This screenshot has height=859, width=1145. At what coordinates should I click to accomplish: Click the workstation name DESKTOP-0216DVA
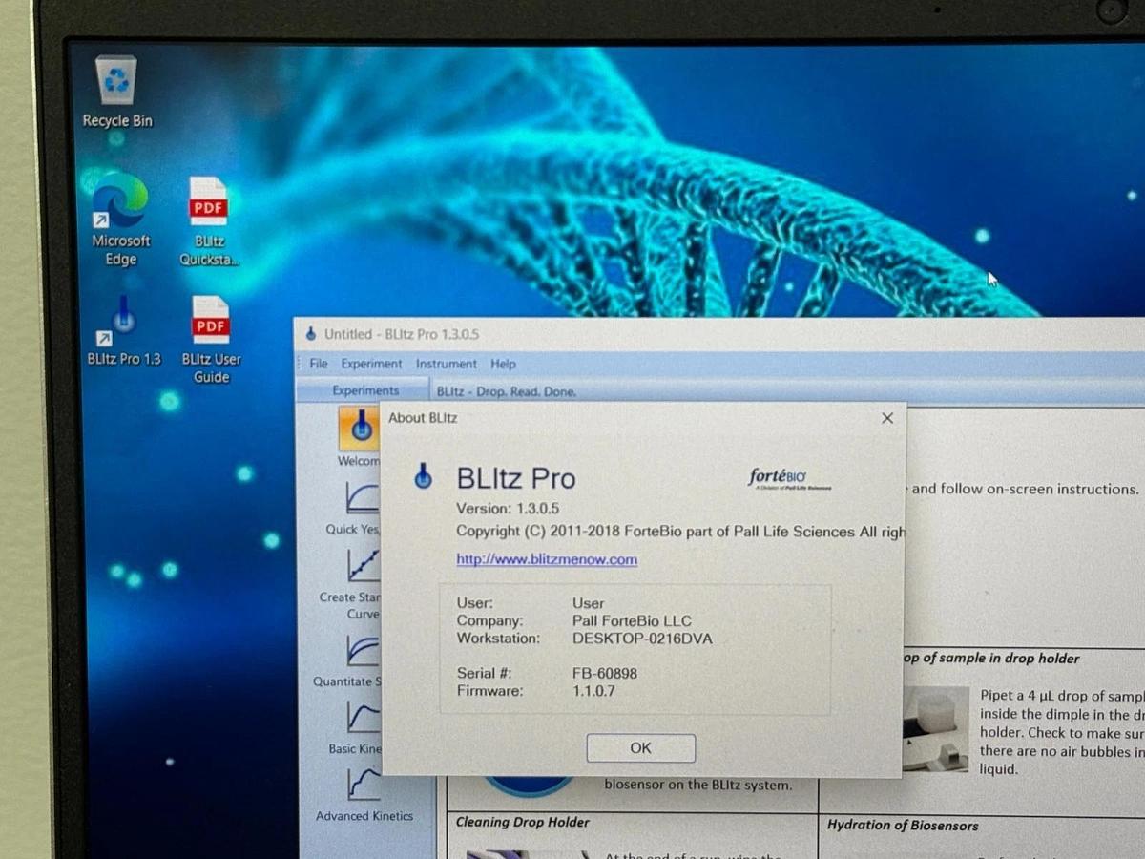point(642,639)
